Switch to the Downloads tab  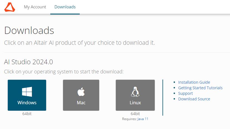[65, 7]
